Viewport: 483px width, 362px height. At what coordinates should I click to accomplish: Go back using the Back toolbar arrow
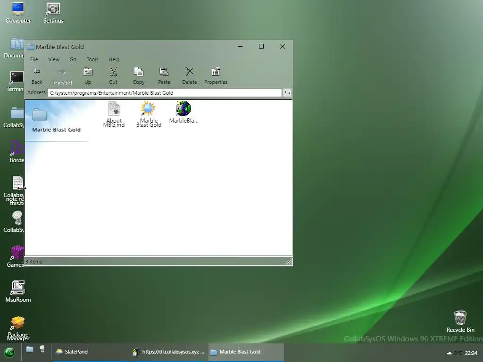pyautogui.click(x=37, y=76)
